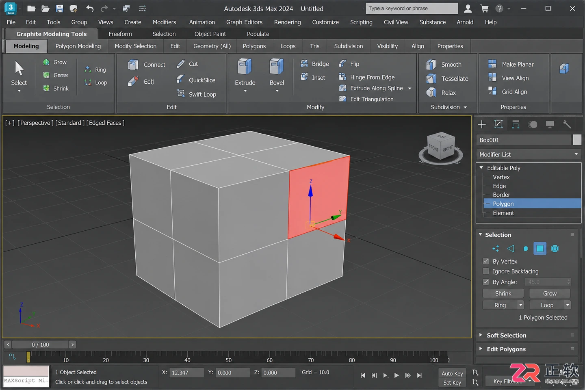Click Play Animation button
This screenshot has height=390, width=585.
(x=396, y=375)
